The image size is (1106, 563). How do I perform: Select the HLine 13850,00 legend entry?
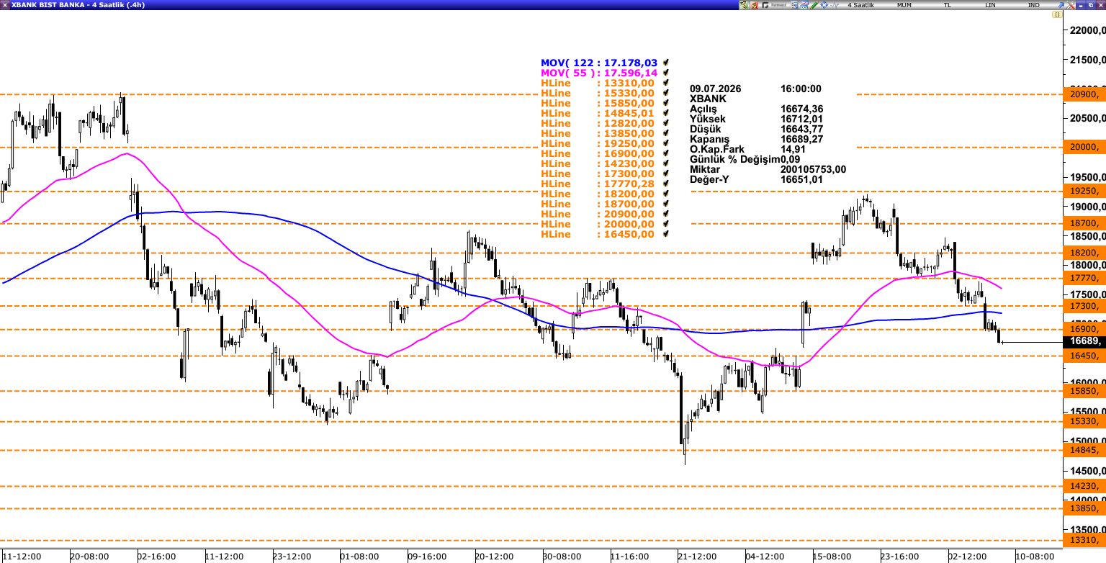point(598,133)
